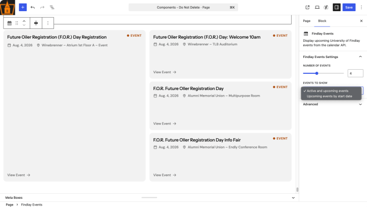The image size is (367, 207).
Task: Click the block drag handle
Action: pyautogui.click(x=17, y=23)
